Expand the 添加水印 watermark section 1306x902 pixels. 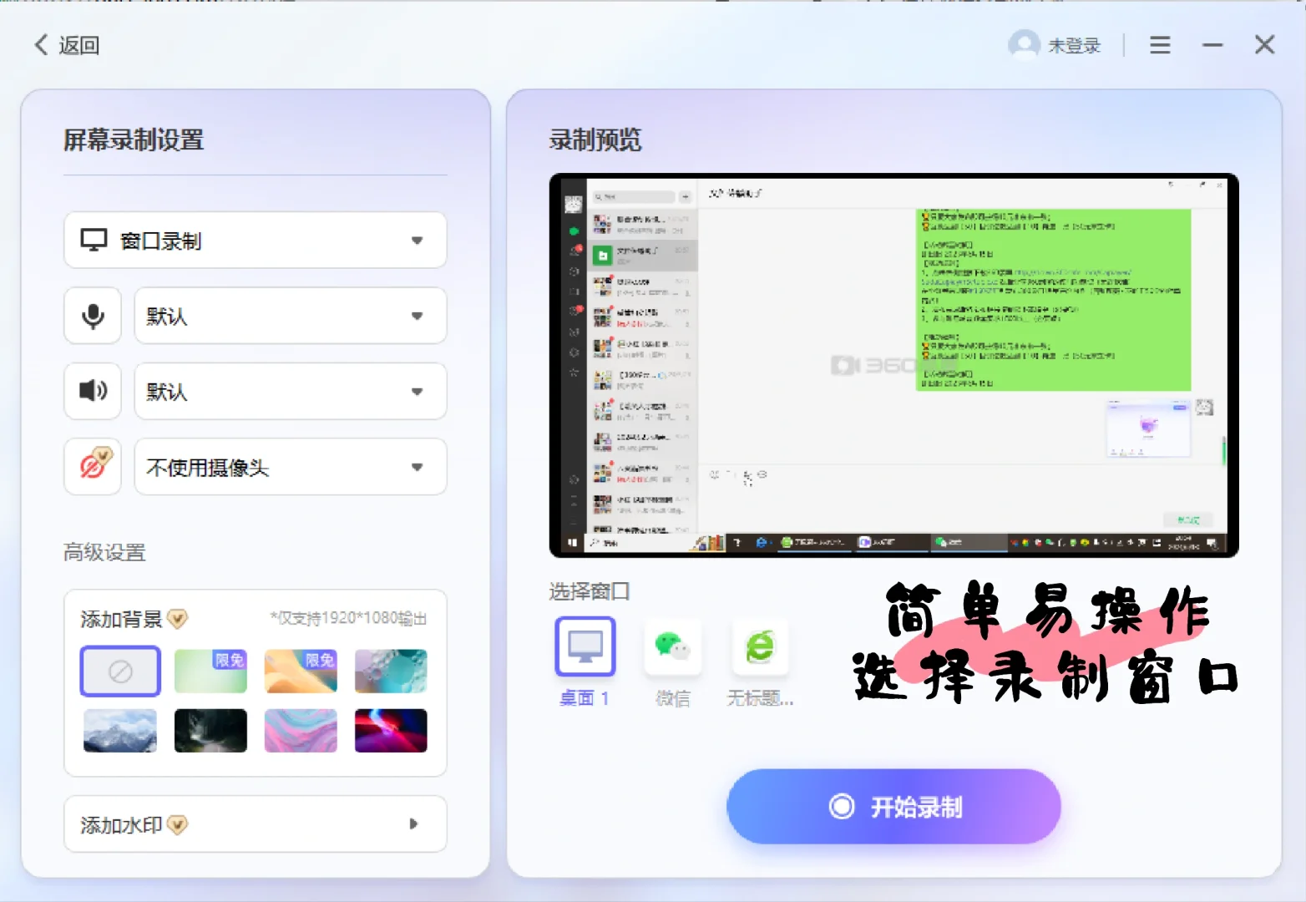point(413,824)
